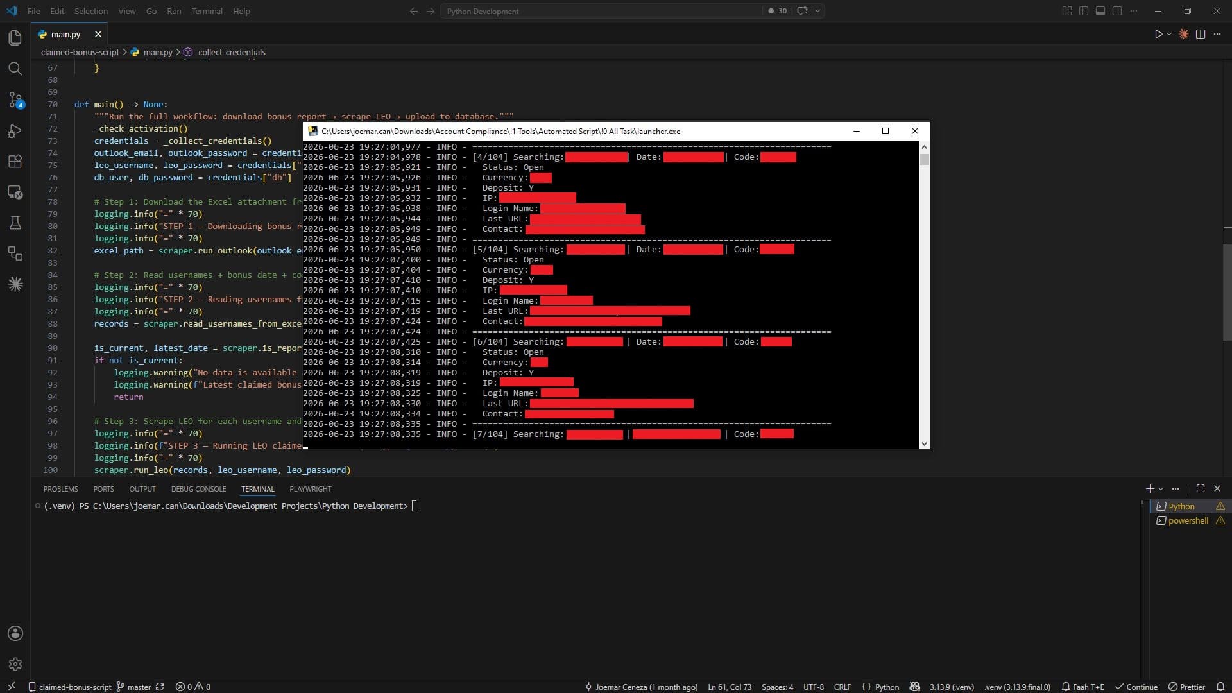Click the Run Python File play button
This screenshot has height=693, width=1232.
click(1158, 34)
